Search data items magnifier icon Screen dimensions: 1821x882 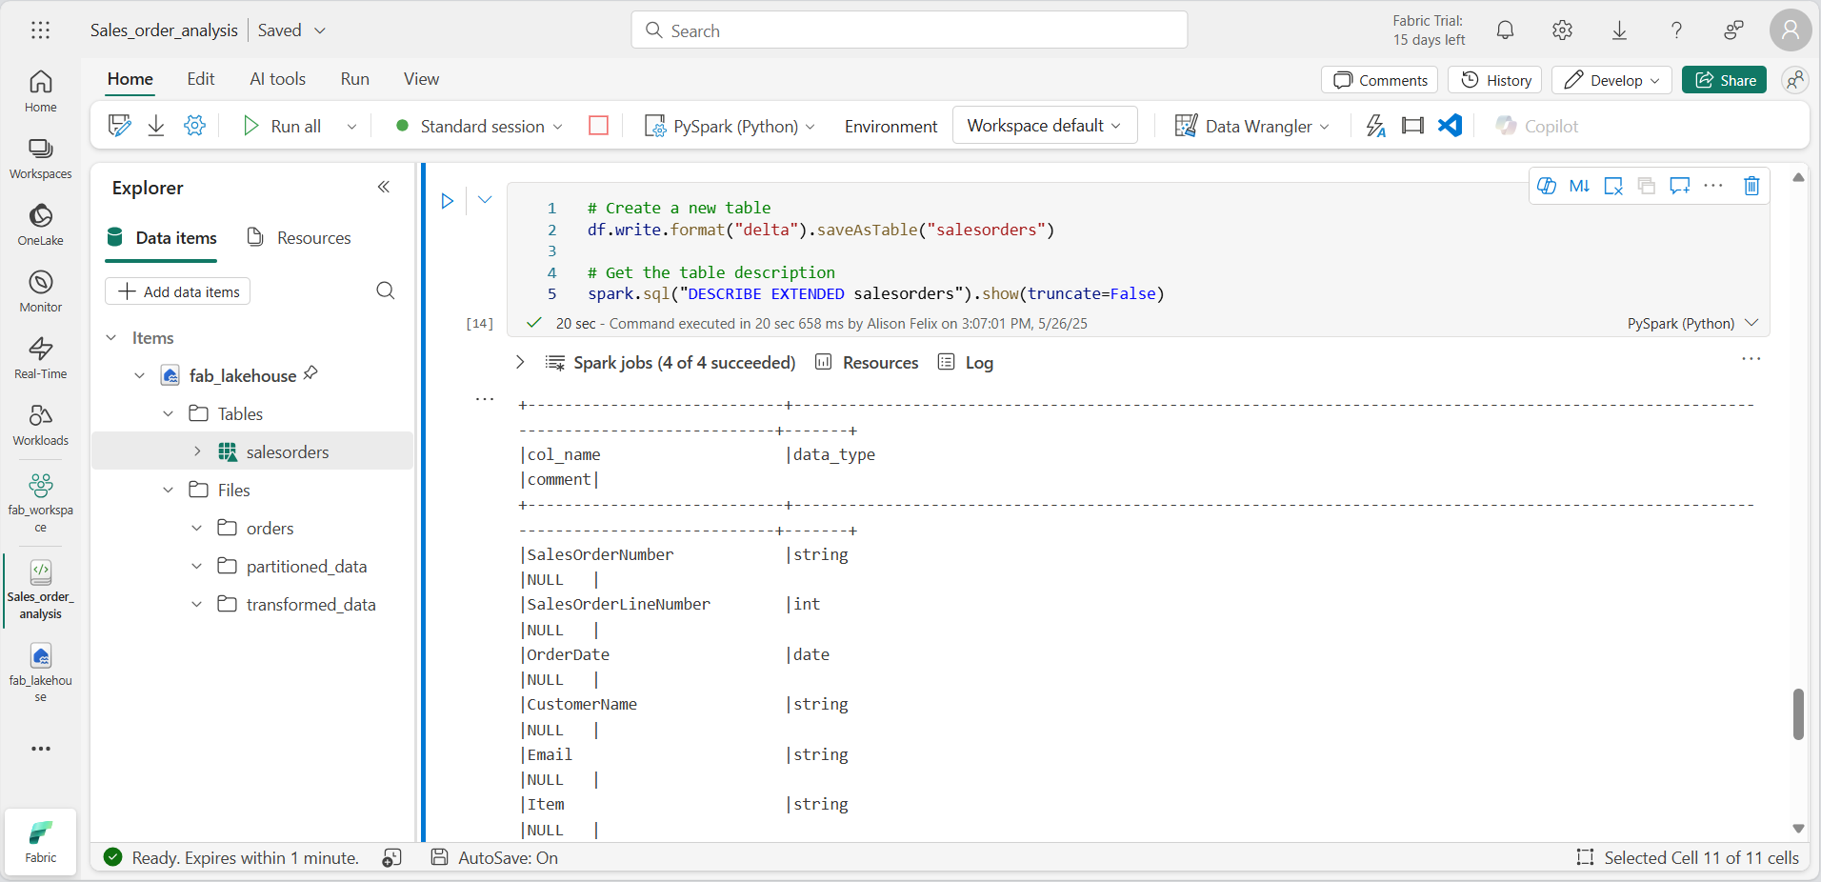[385, 291]
